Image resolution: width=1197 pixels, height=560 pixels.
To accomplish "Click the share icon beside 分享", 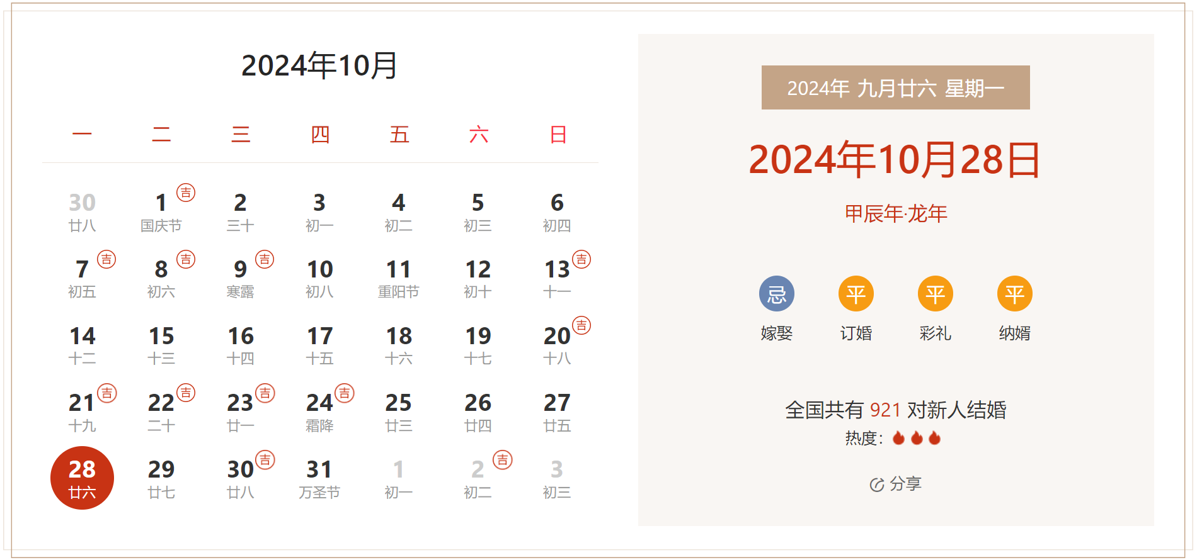I will coord(877,484).
